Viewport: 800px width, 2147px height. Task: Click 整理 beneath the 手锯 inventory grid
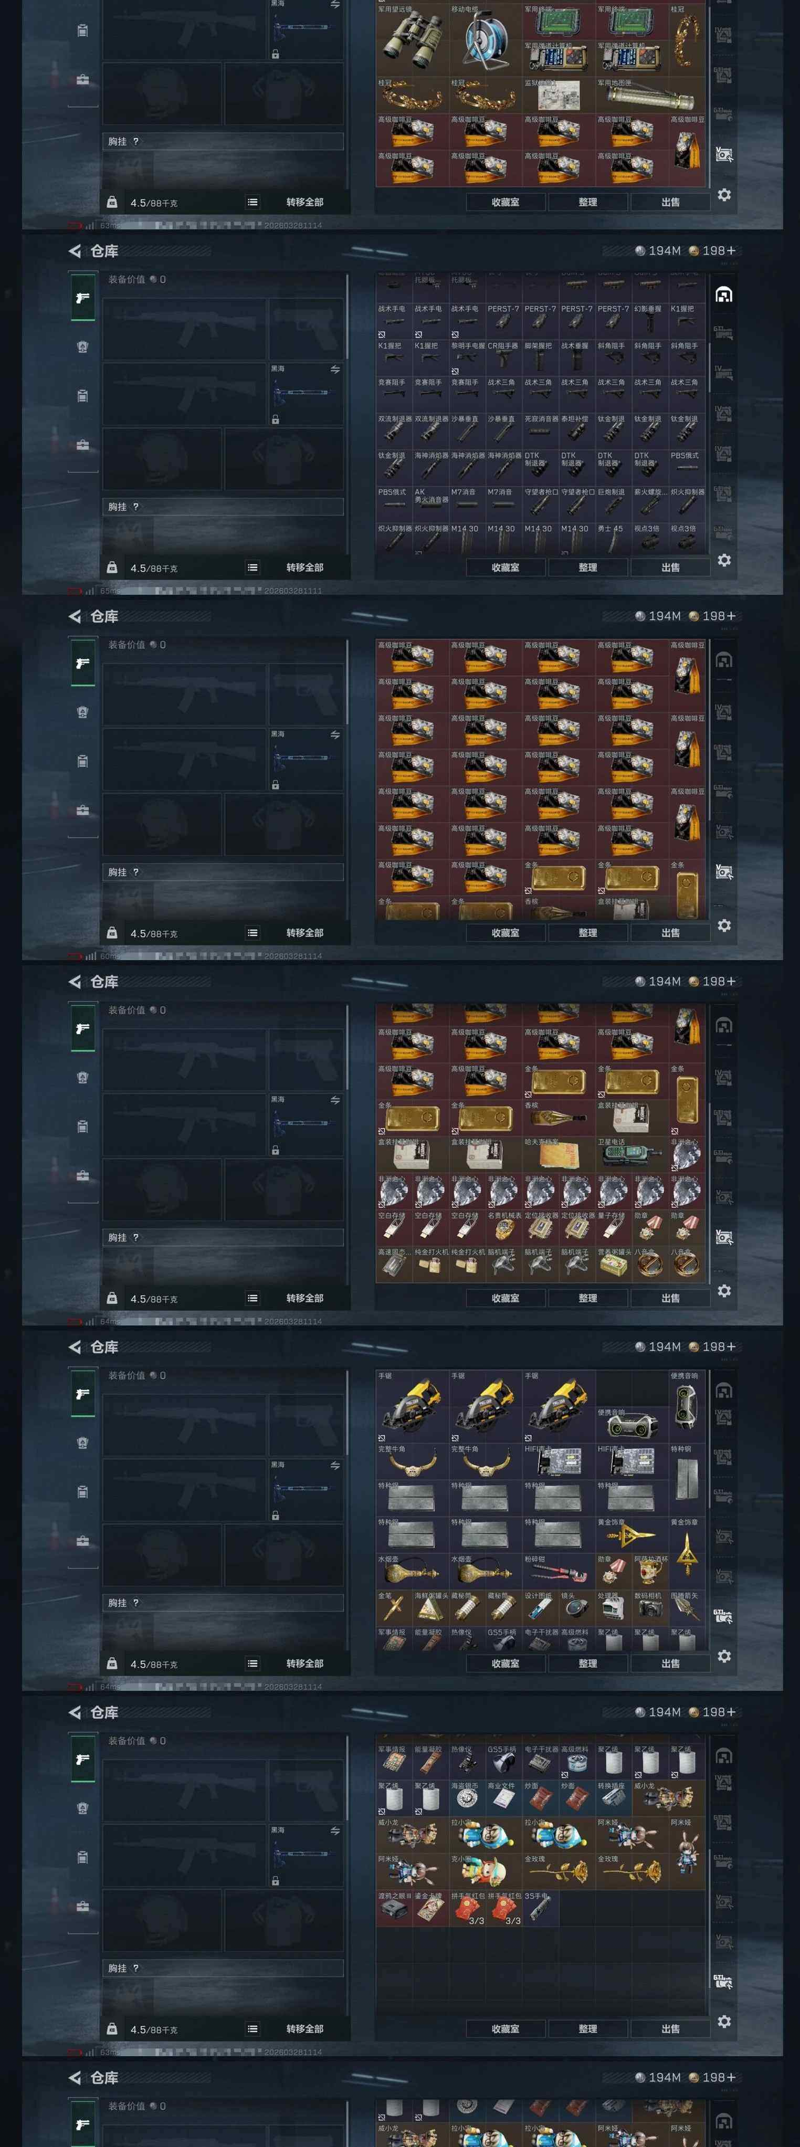587,1664
